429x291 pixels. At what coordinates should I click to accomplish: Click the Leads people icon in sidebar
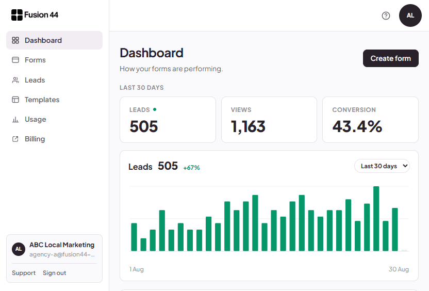15,80
